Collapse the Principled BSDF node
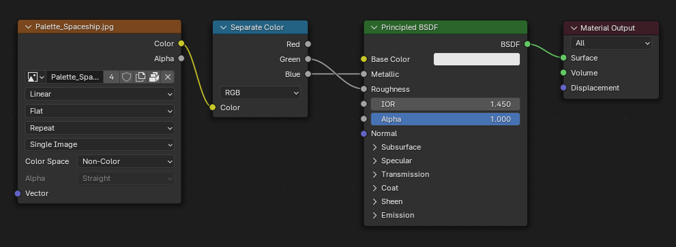 374,27
